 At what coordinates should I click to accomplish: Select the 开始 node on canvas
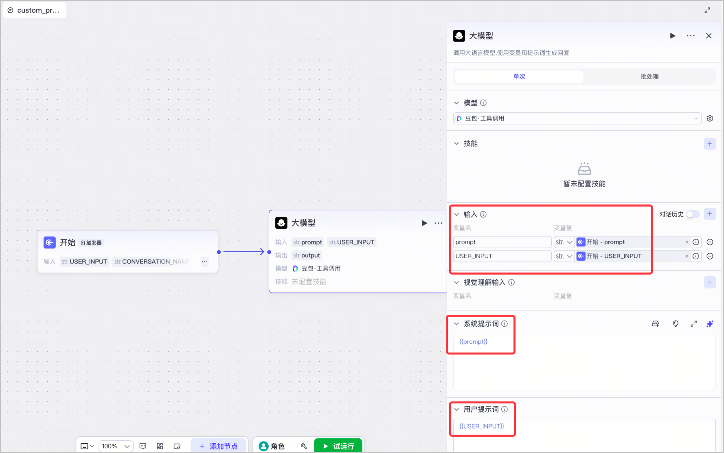[127, 251]
